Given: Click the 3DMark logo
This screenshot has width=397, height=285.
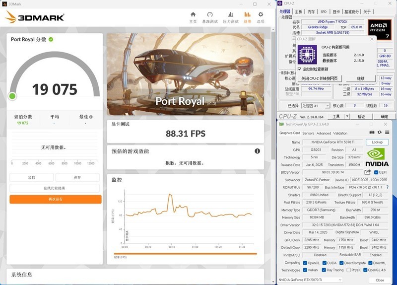Looking at the screenshot, I should point(34,17).
